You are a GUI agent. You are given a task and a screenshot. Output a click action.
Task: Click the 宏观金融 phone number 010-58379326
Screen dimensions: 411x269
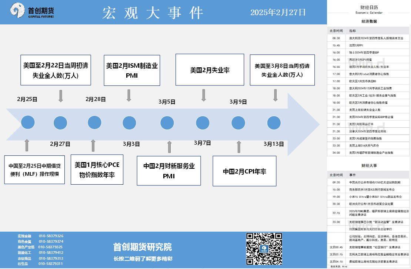pos(51,236)
